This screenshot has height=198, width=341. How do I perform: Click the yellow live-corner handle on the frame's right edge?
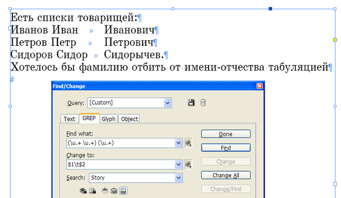pos(335,40)
